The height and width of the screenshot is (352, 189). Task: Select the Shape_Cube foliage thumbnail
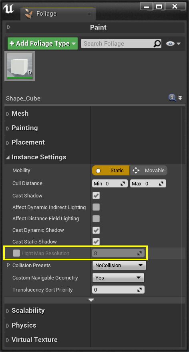pyautogui.click(x=20, y=66)
